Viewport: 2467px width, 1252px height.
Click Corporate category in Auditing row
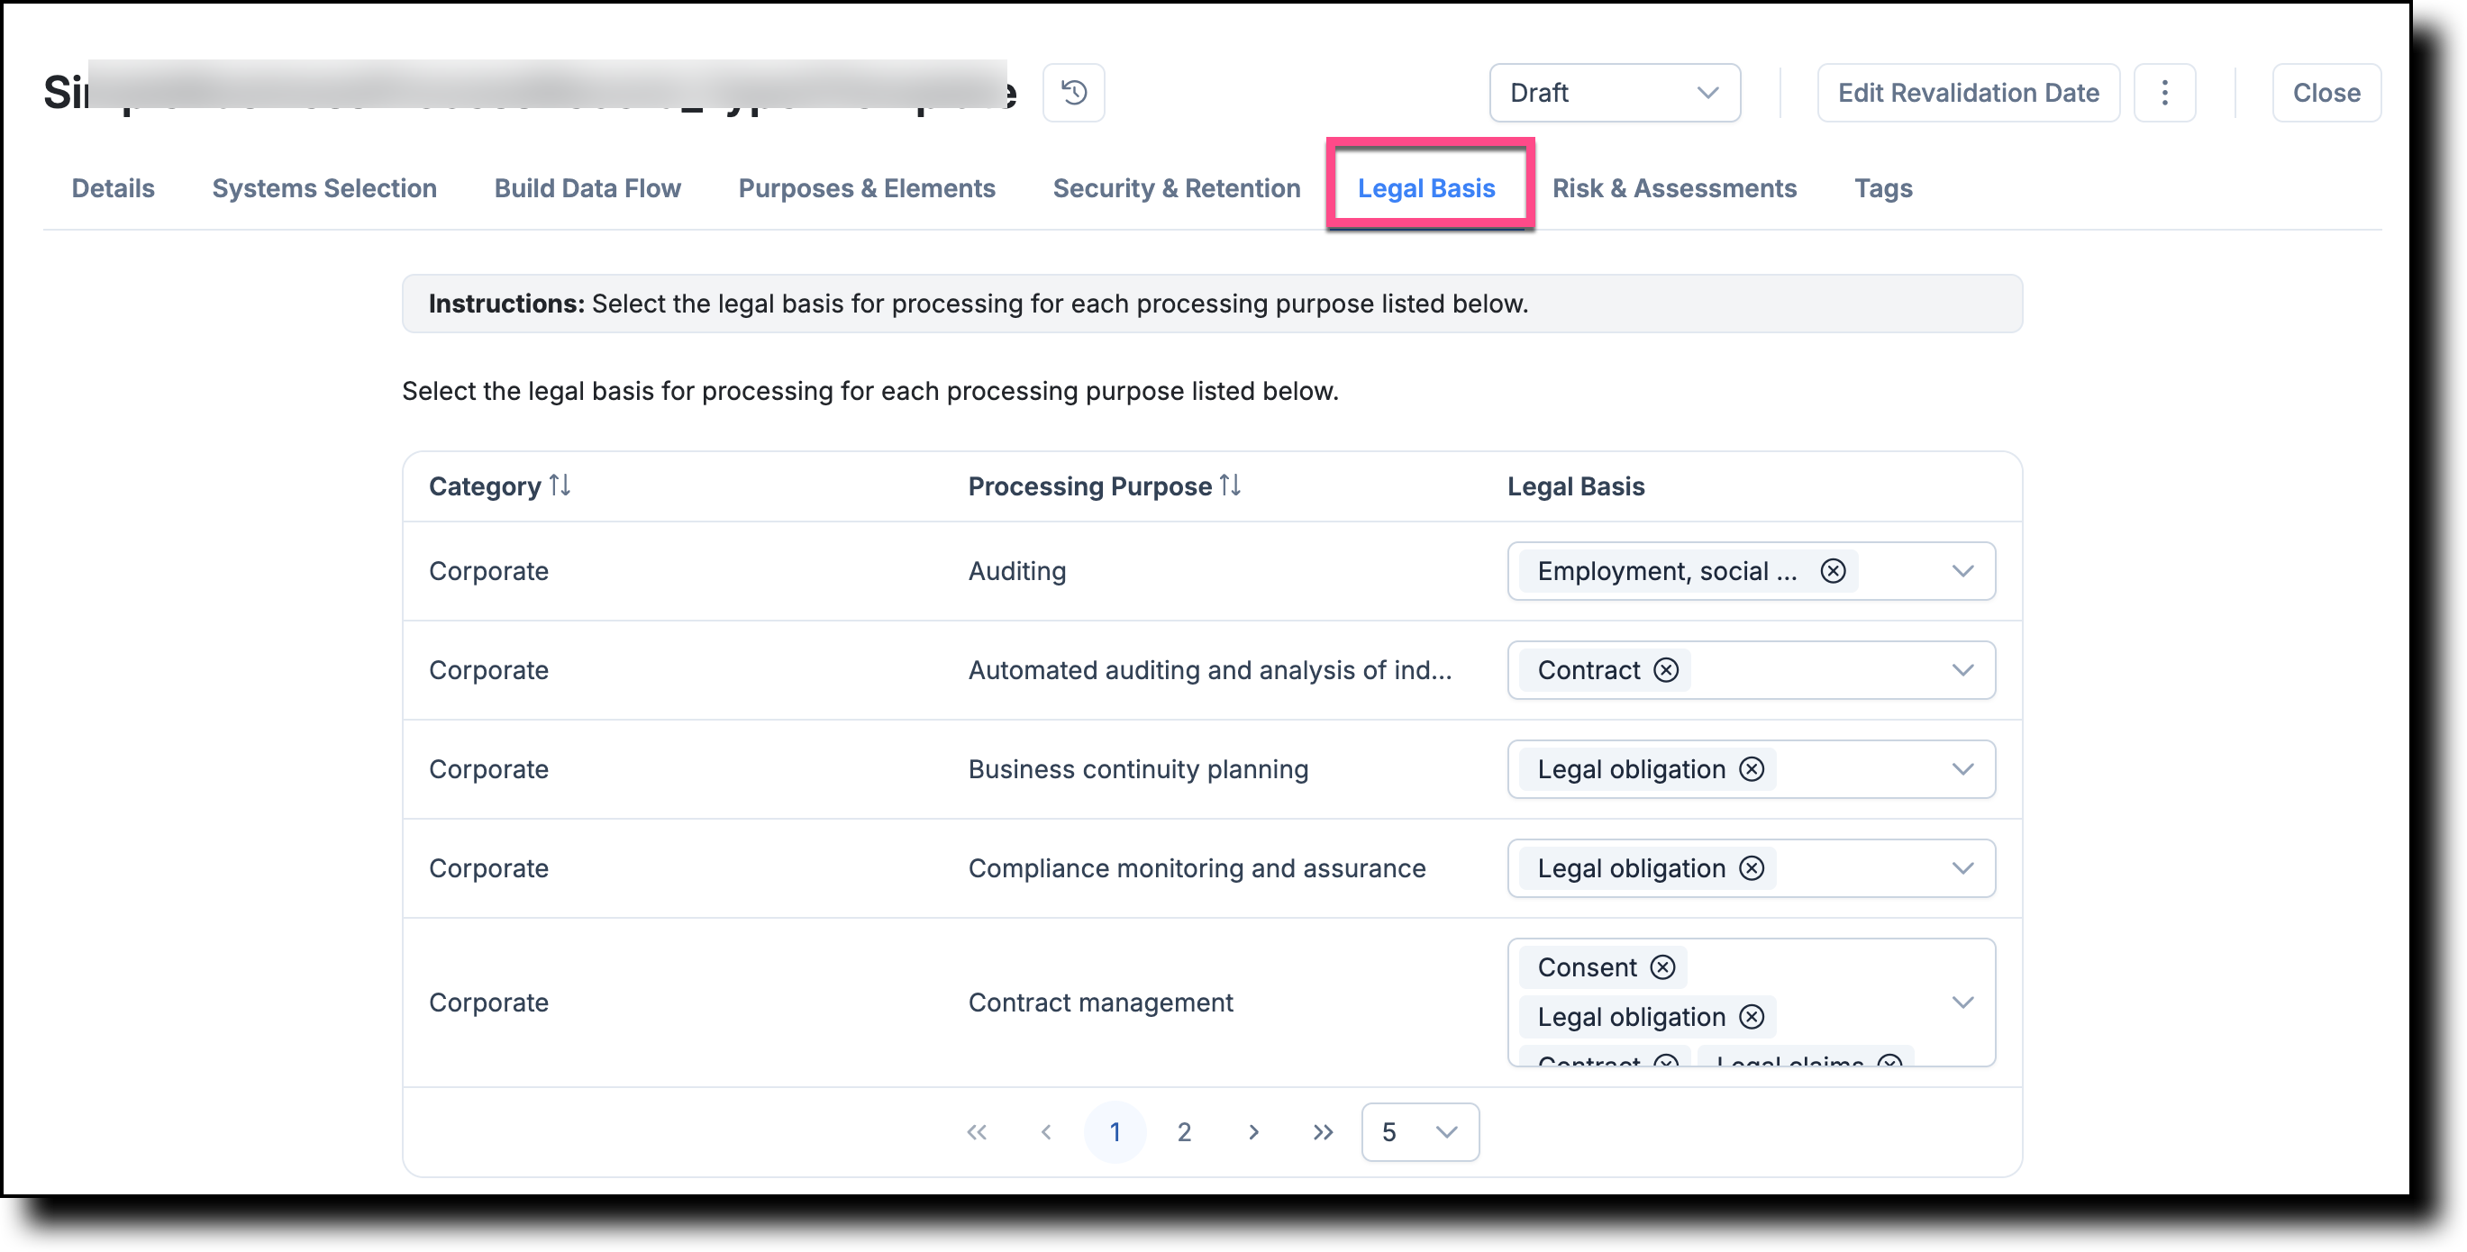(x=488, y=571)
